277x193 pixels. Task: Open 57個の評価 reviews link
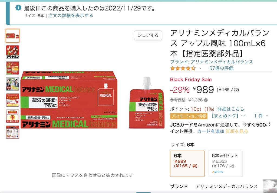click(221, 68)
